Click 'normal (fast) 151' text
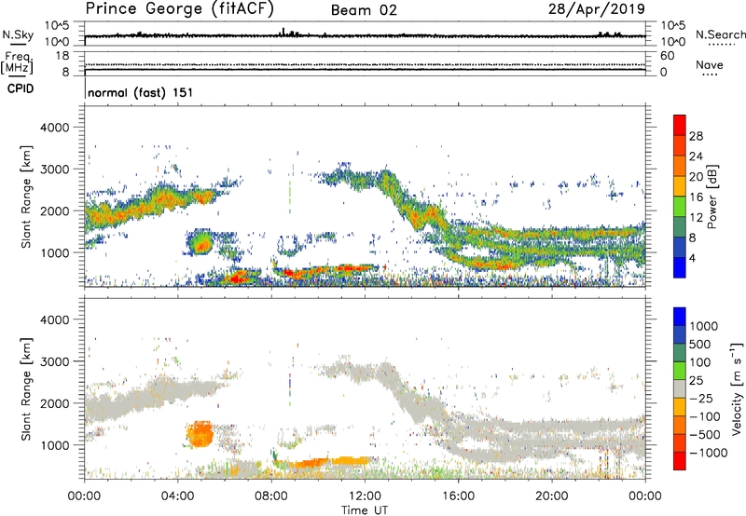Viewport: 746px width, 516px height. (x=141, y=92)
